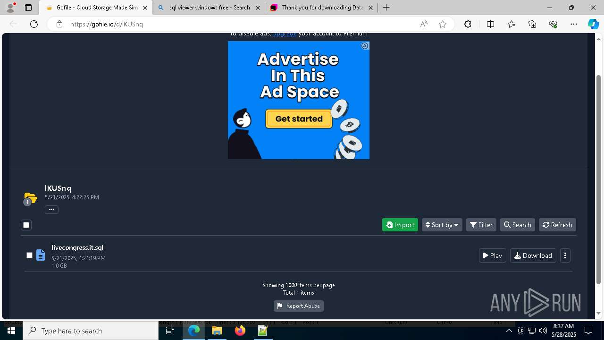Open Collections icon
This screenshot has width=604, height=340.
point(532,24)
